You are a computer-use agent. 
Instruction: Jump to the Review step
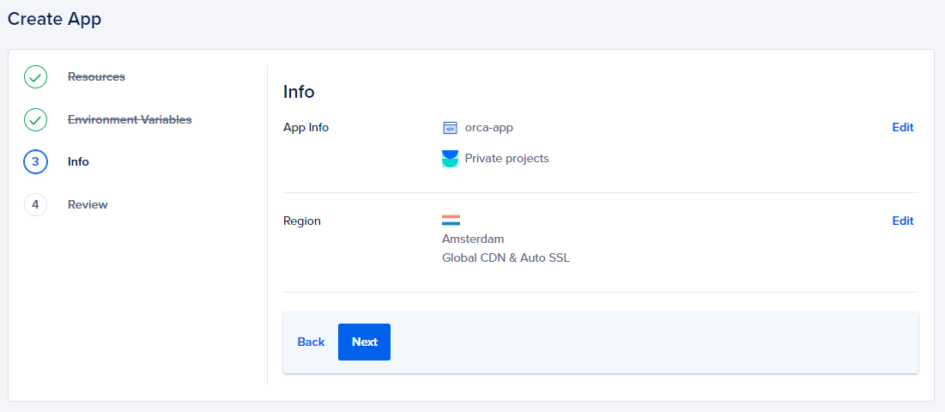point(88,205)
